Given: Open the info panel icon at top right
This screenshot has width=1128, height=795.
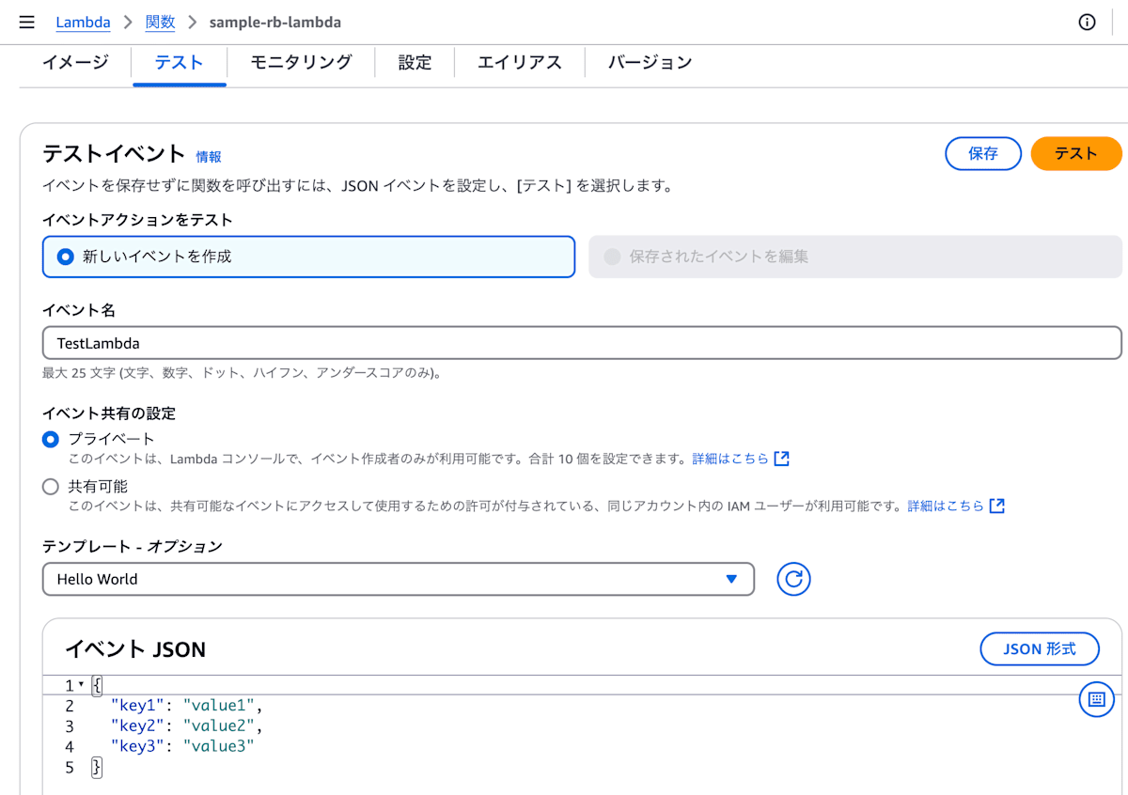Looking at the screenshot, I should (x=1087, y=22).
